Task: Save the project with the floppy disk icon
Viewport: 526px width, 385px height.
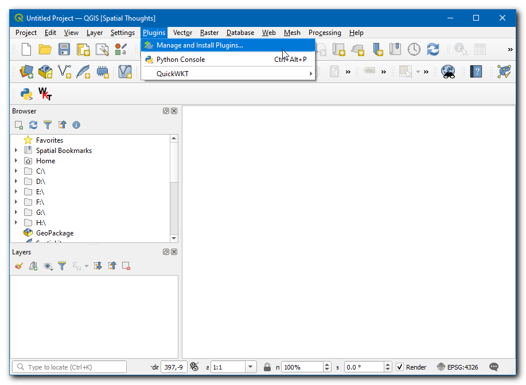Action: pyautogui.click(x=64, y=50)
